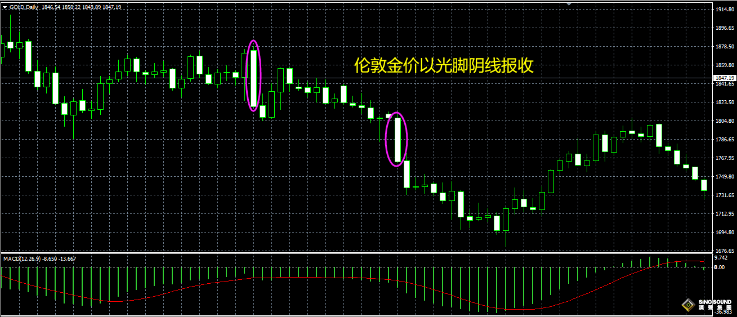Image resolution: width=737 pixels, height=317 pixels.
Task: Click the last candlestick at the right edge
Action: [x=704, y=185]
